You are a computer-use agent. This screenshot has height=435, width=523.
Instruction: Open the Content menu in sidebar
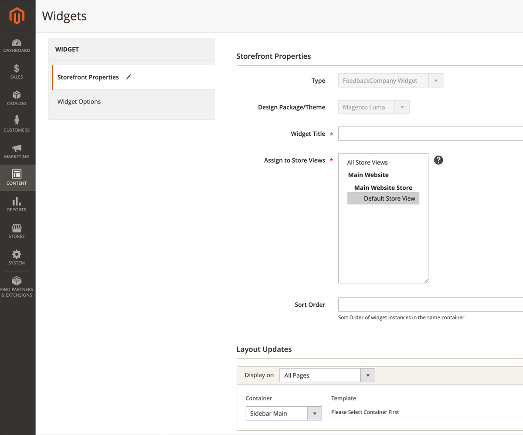coord(17,178)
